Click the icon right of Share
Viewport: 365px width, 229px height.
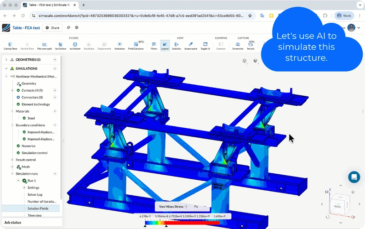[68, 27]
